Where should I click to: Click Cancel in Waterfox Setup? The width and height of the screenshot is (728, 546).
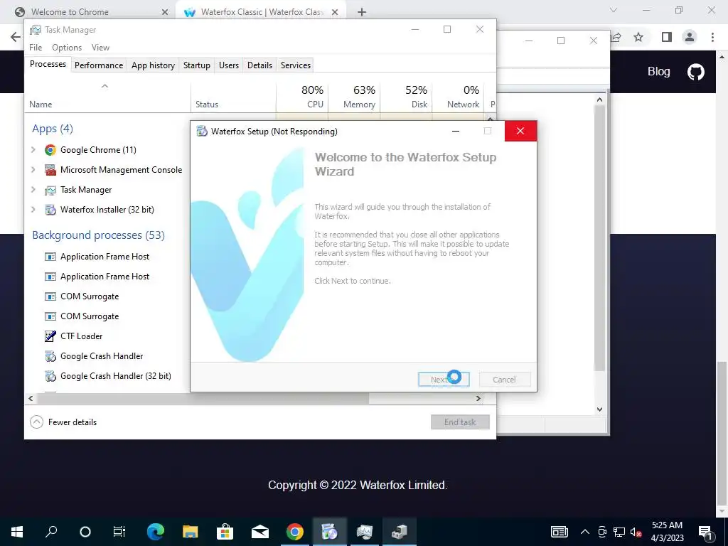coord(504,380)
